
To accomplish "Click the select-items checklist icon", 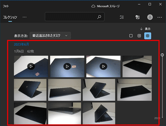I will pos(122,17).
